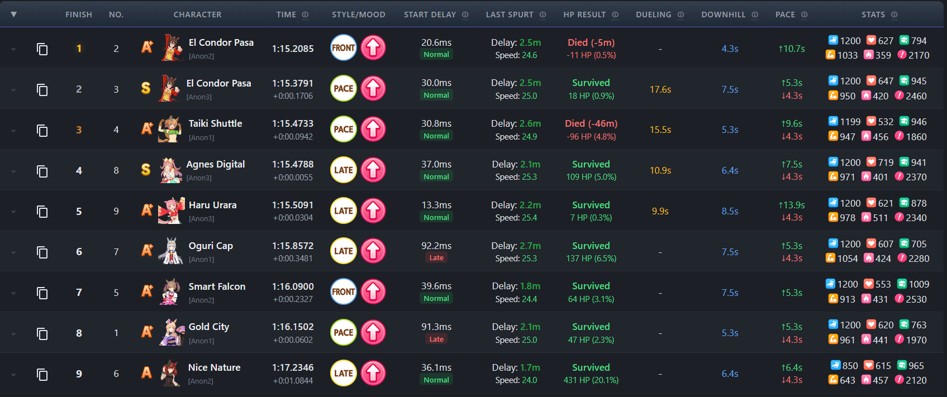This screenshot has width=947, height=397.
Task: Click the LATE style badge for Agnes Digital
Action: pos(344,170)
